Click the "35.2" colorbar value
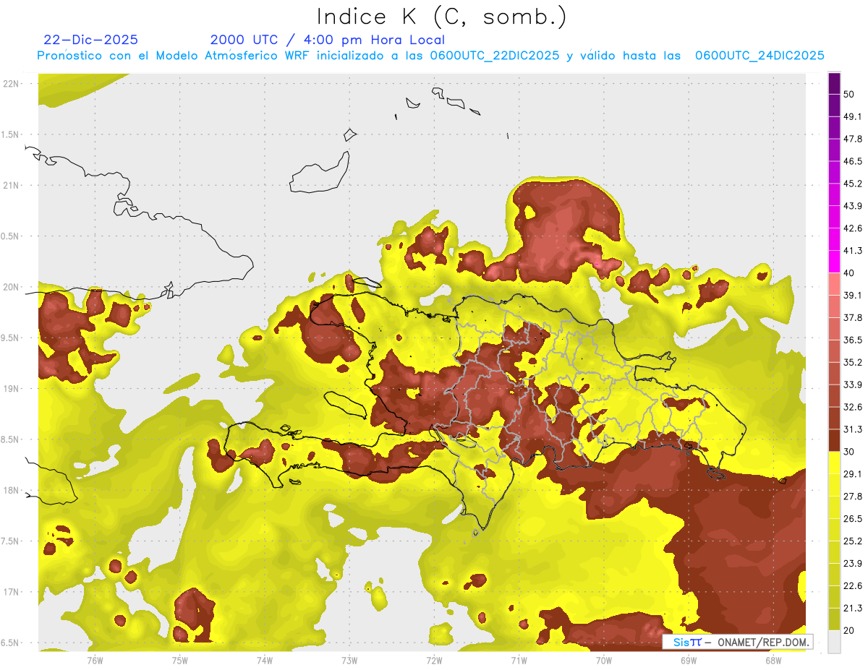 (853, 362)
